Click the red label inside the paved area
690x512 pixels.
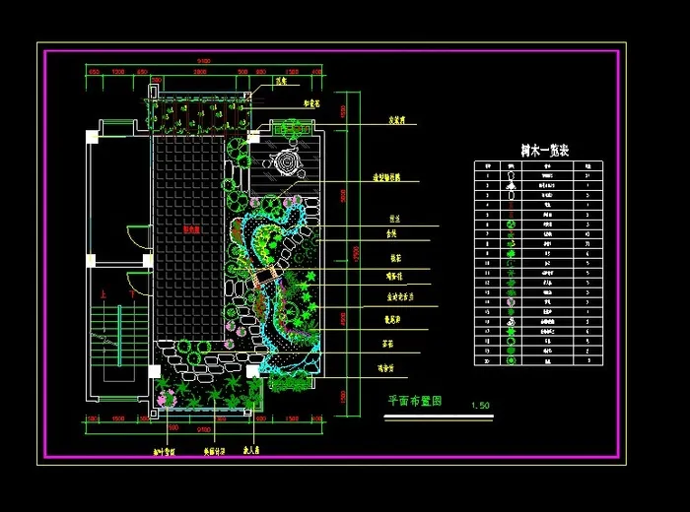[x=192, y=229]
